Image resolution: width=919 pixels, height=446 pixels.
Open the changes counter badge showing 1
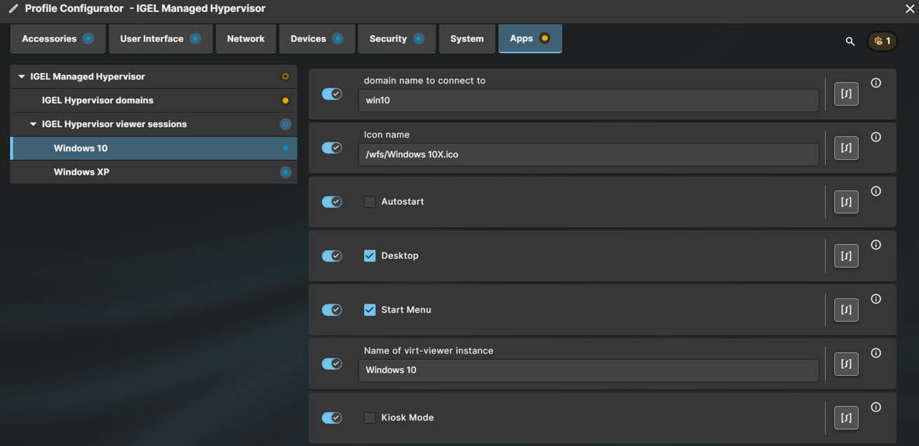point(883,41)
